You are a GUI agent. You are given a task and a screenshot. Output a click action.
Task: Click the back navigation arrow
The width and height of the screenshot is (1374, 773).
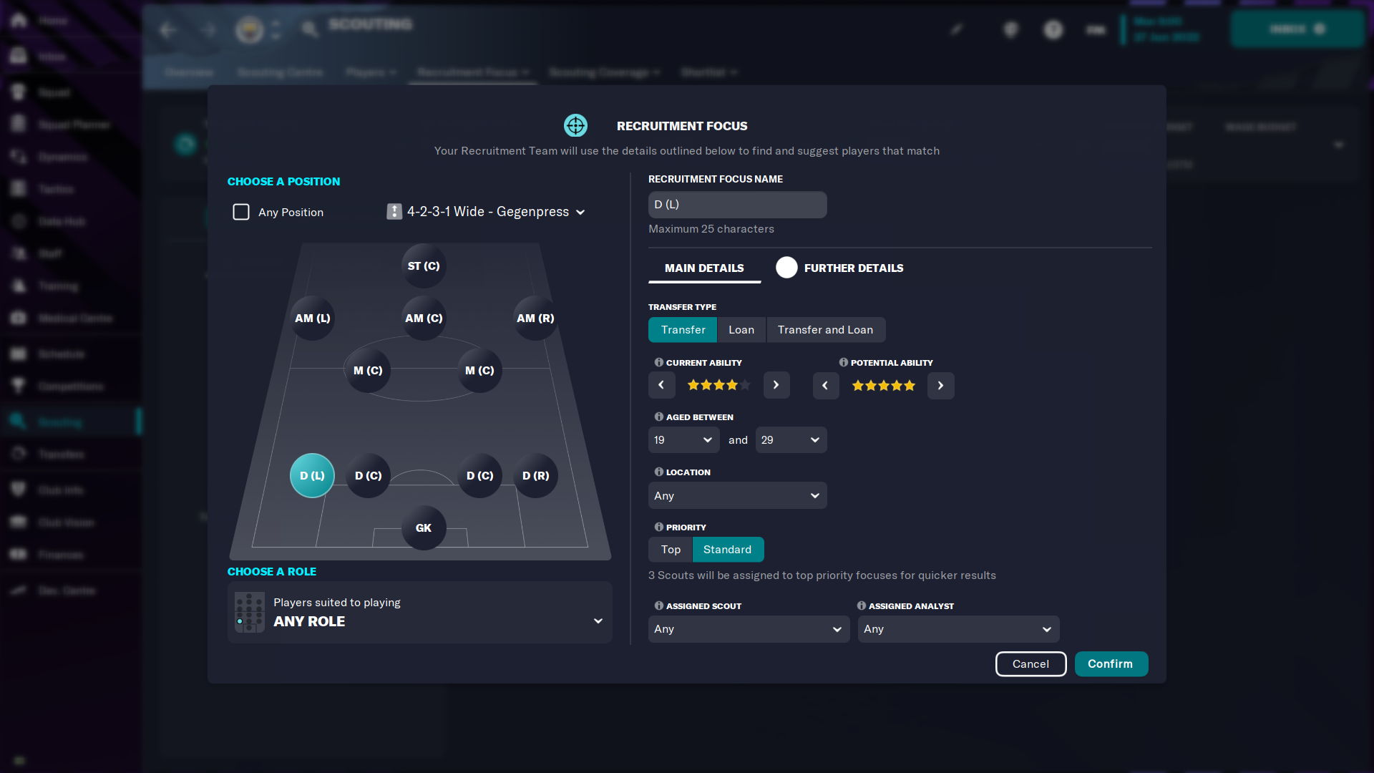[x=168, y=30]
